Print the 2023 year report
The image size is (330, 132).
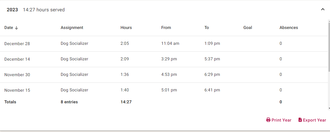click(x=279, y=120)
